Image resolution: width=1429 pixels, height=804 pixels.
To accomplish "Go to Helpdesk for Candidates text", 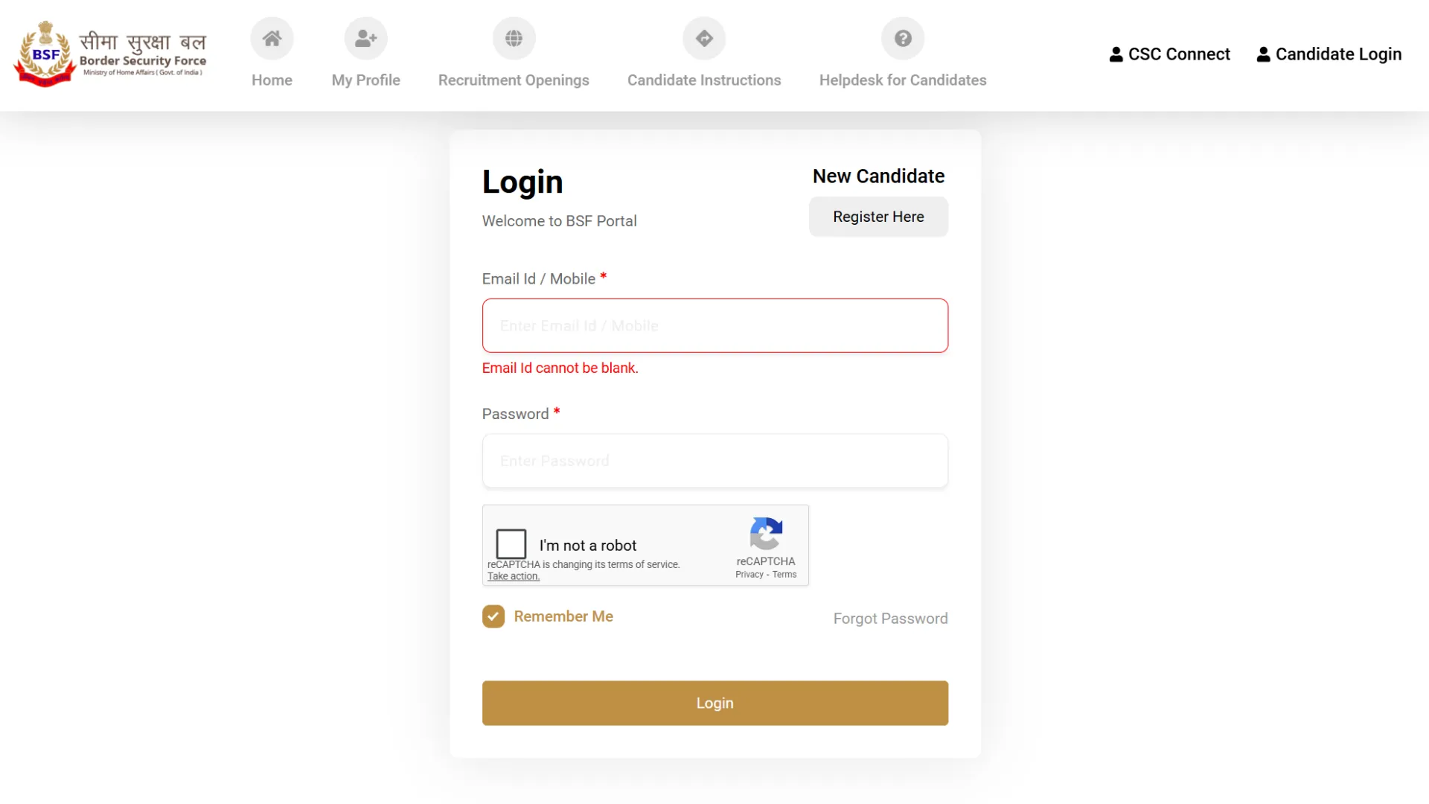I will pos(903,80).
